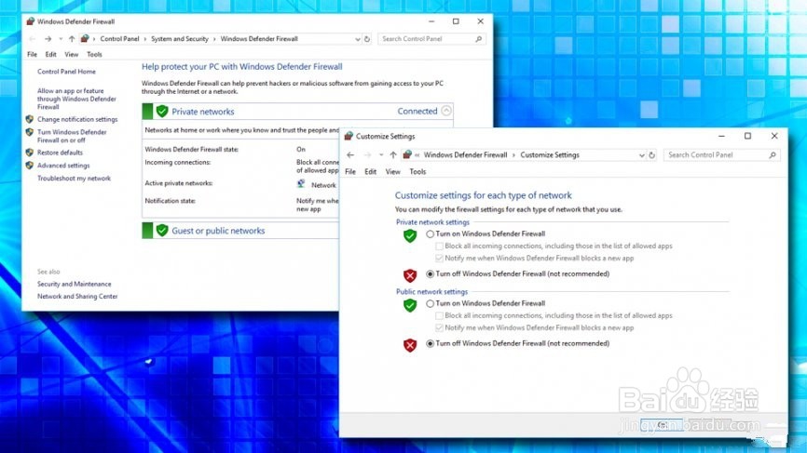The height and width of the screenshot is (453, 807).
Task: Open address bar dropdown in Firewall window
Action: point(358,39)
